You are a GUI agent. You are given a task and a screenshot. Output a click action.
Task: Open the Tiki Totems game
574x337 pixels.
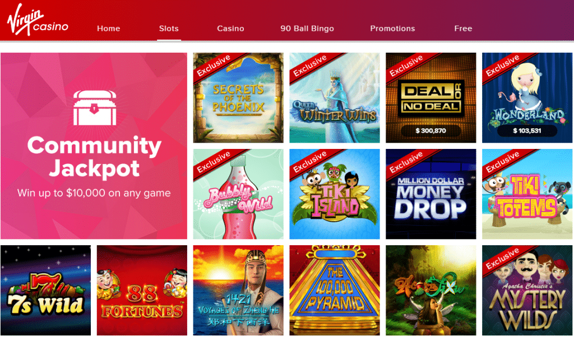[527, 194]
